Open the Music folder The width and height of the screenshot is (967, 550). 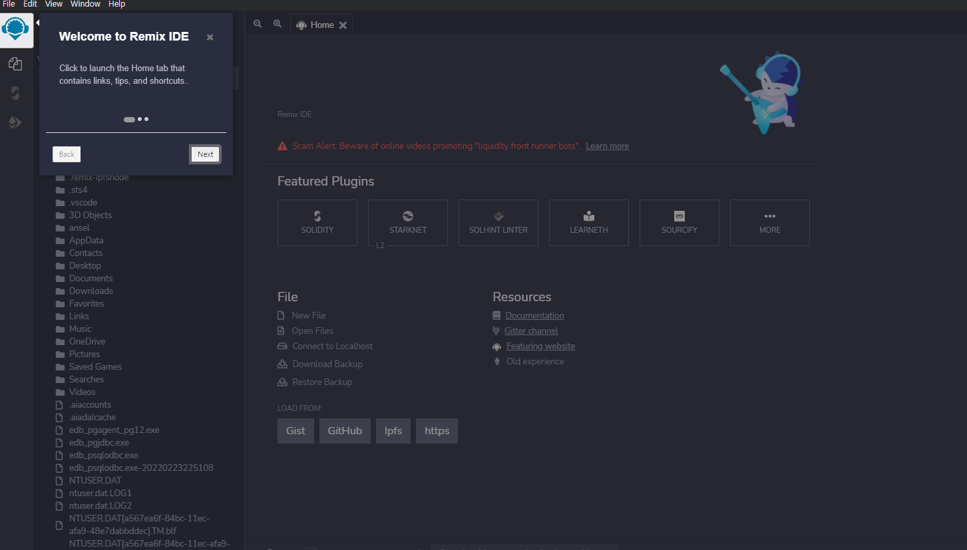(80, 329)
